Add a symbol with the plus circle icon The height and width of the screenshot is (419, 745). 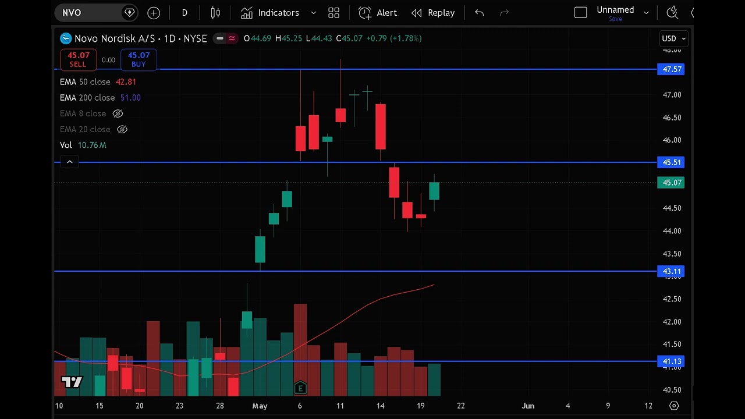click(154, 12)
